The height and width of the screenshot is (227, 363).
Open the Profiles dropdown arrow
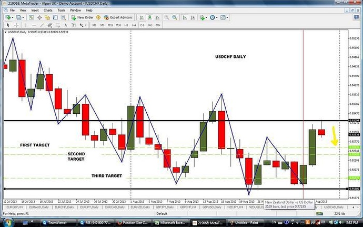[x=23, y=17]
